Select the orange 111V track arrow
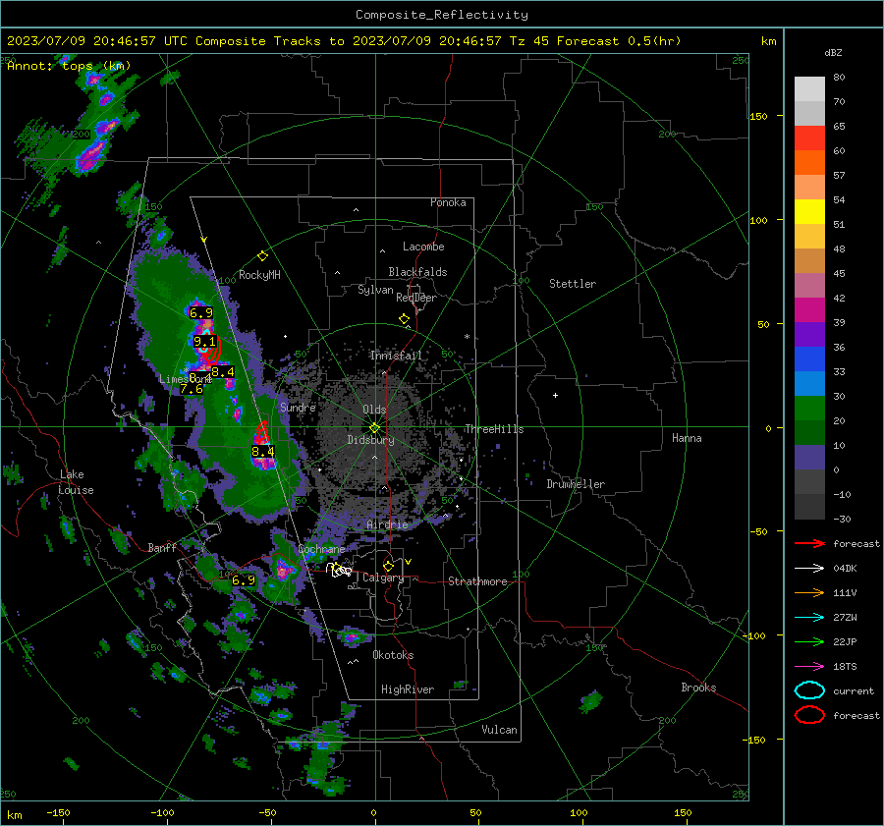The image size is (884, 826). (809, 592)
